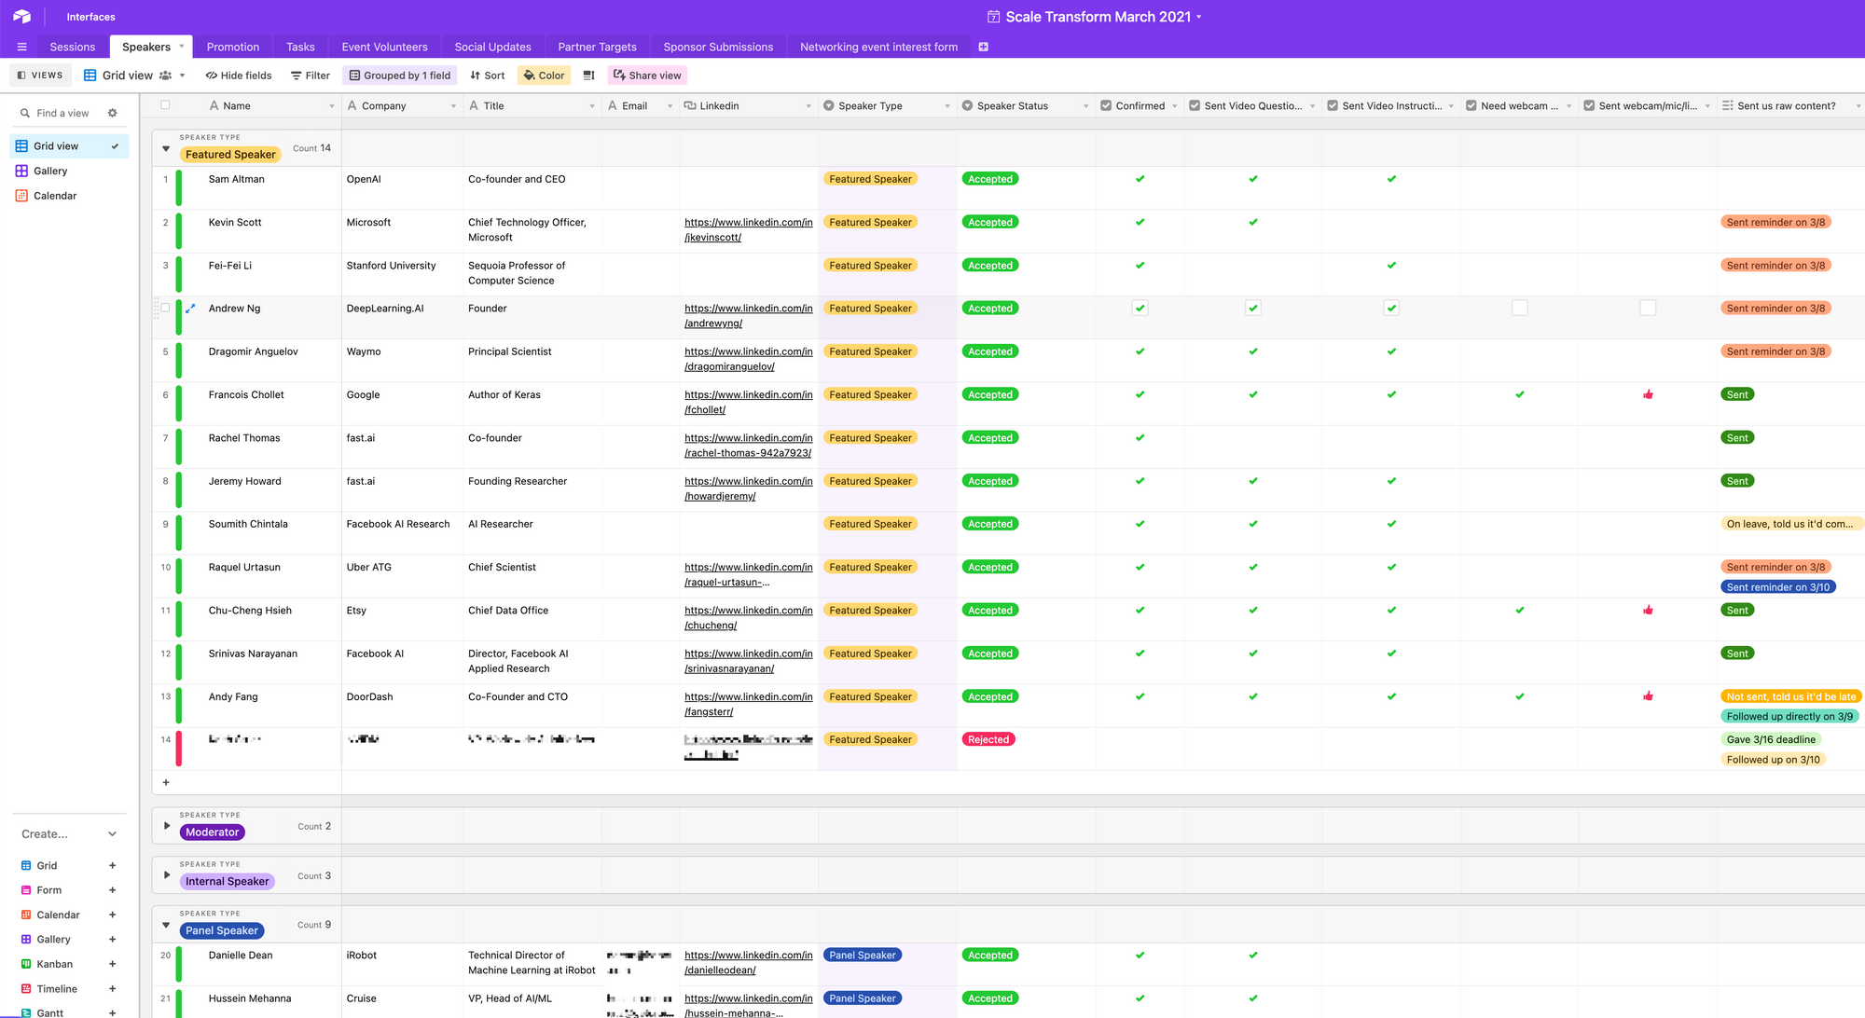Open the Networking event interest form tab
Screen dimensions: 1865x1018
click(878, 47)
